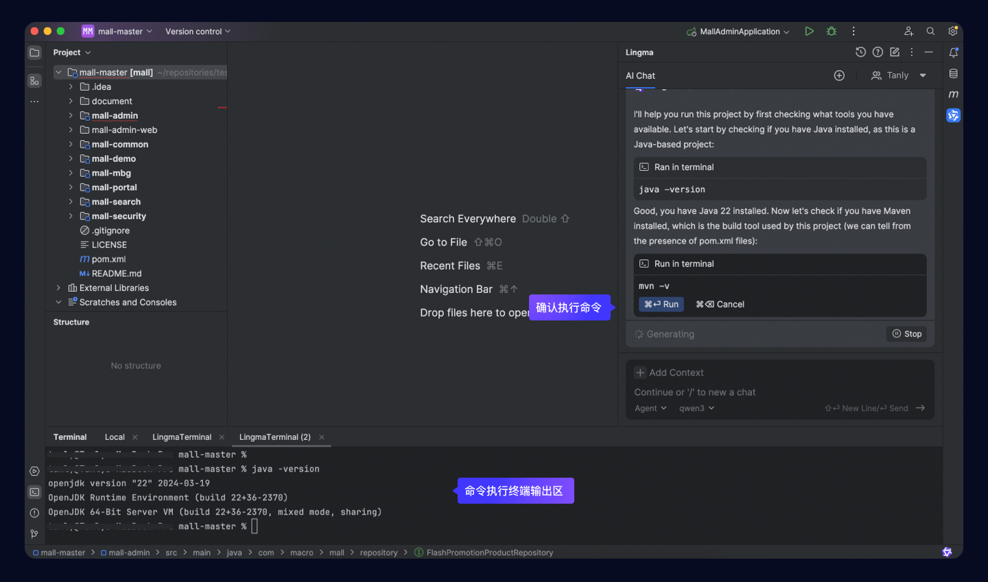Open the qwen3 model selector

pos(696,408)
